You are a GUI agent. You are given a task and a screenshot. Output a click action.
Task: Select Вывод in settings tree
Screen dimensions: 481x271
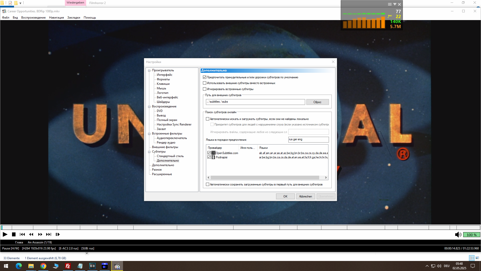click(x=161, y=115)
